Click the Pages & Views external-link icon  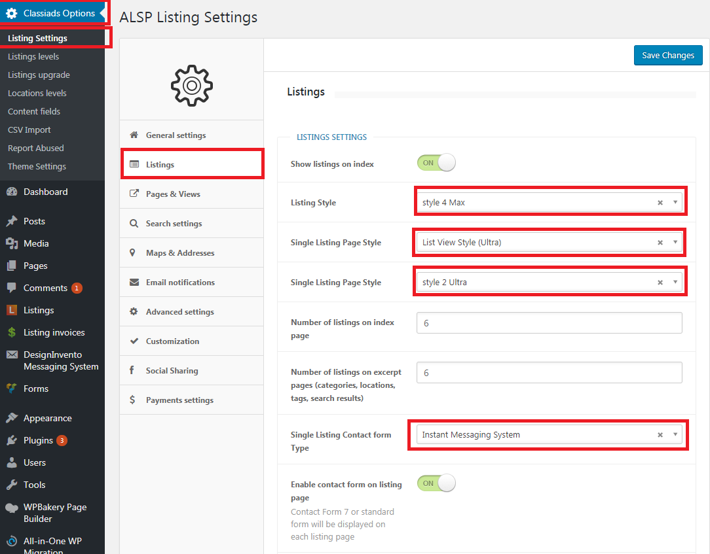tap(134, 194)
